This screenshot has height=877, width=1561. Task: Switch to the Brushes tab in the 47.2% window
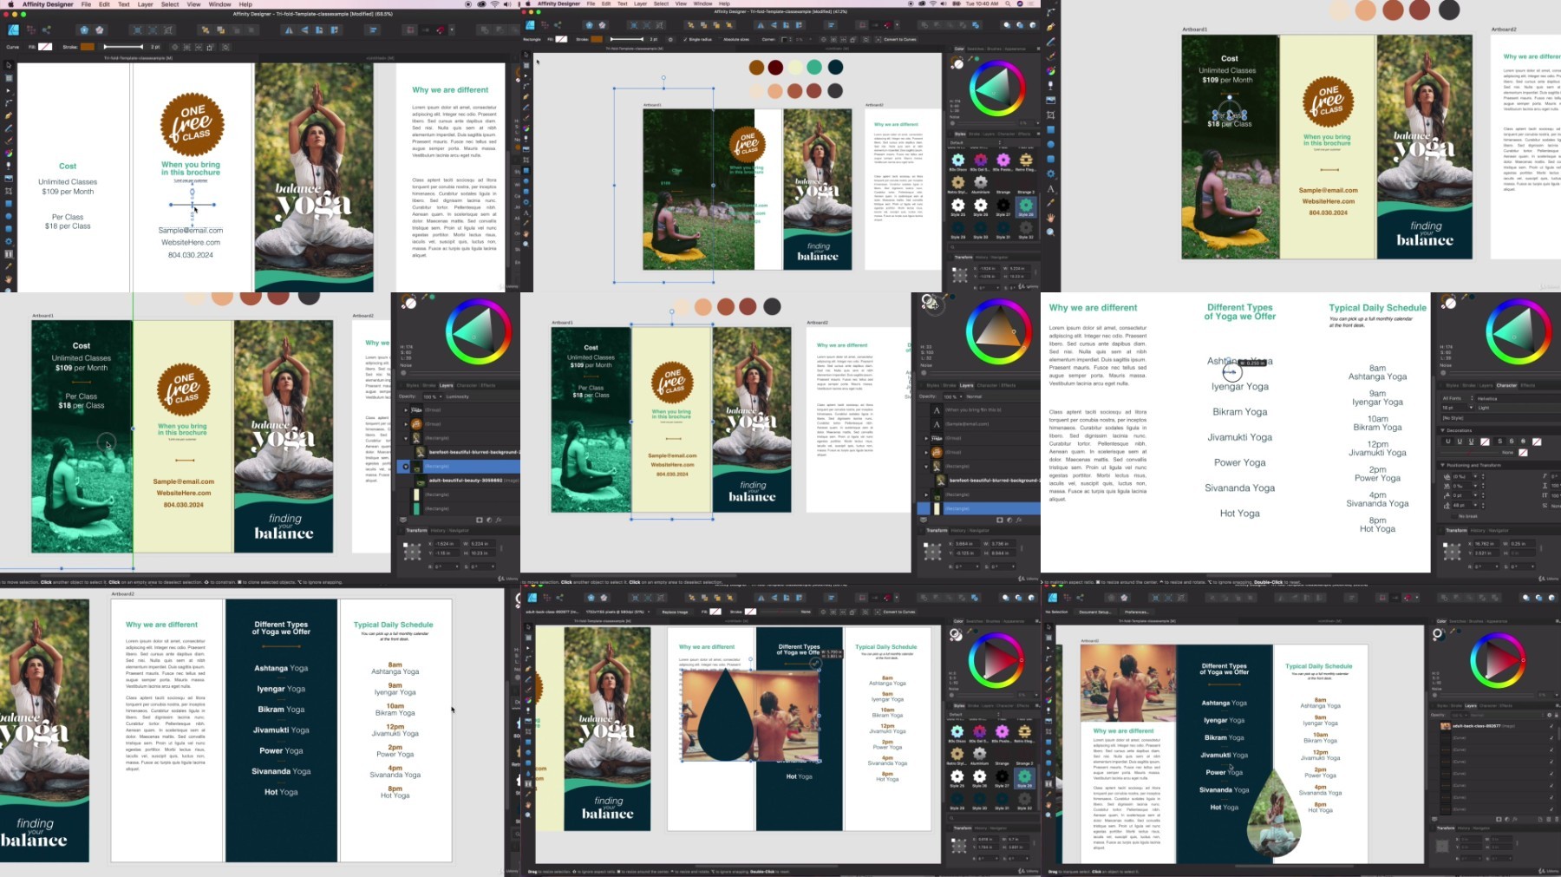(x=994, y=49)
